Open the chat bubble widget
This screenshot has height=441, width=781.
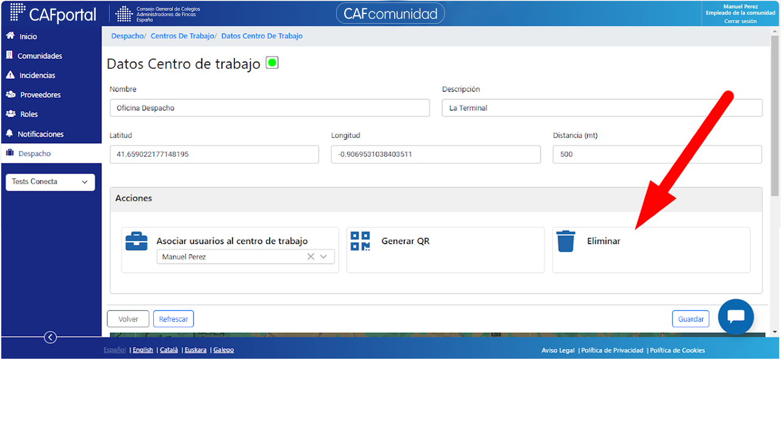tap(736, 317)
